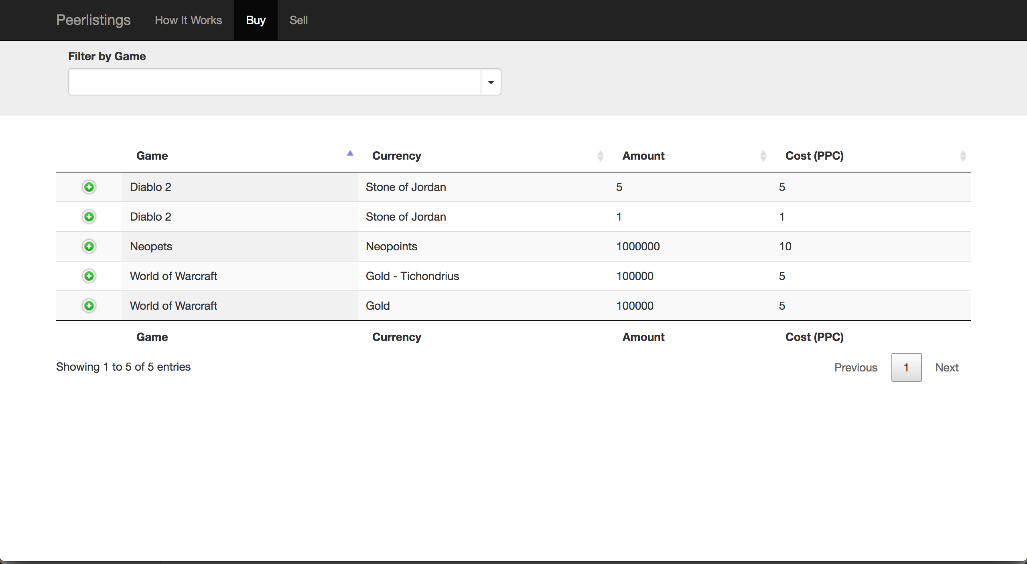Expand the first Diablo 2 row plus icon
This screenshot has width=1027, height=564.
coord(89,187)
